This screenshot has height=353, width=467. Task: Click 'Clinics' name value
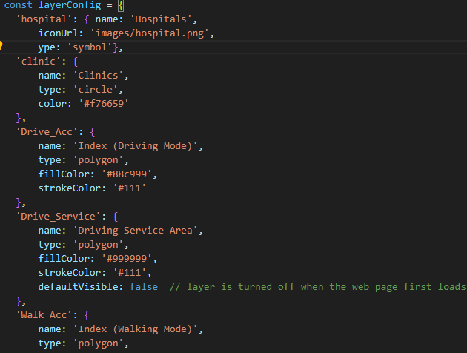98,76
